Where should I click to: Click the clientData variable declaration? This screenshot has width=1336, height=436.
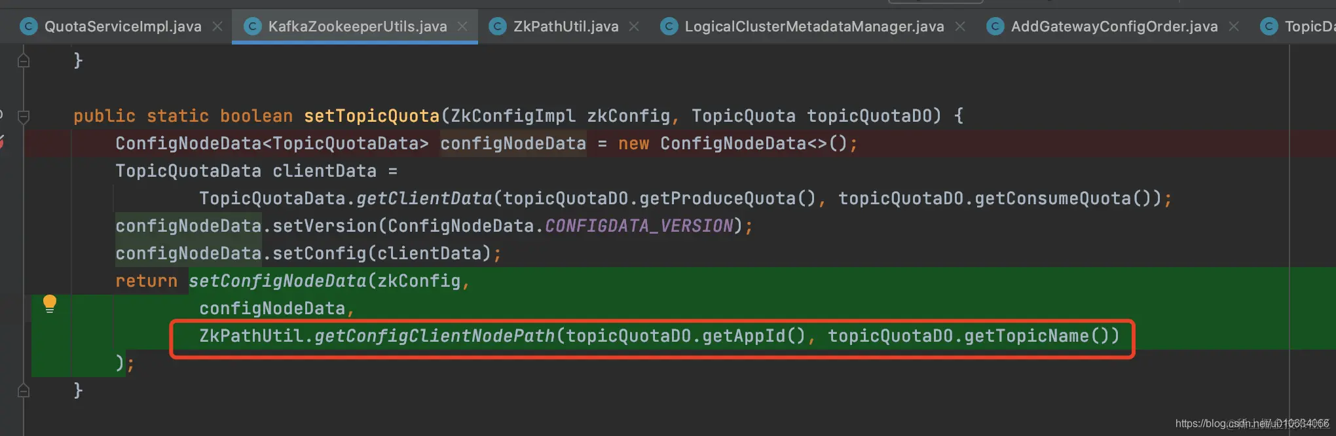click(324, 171)
